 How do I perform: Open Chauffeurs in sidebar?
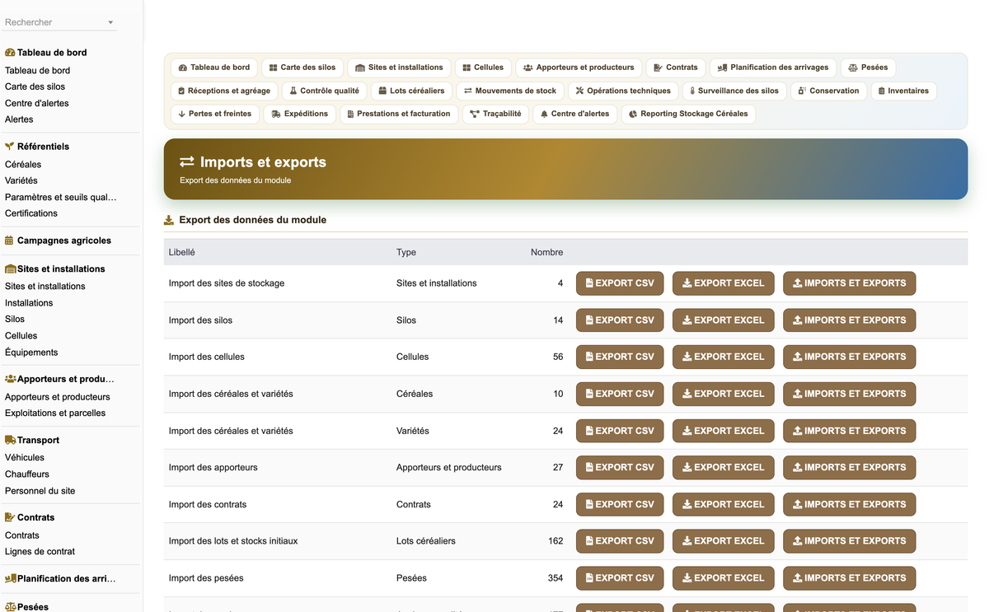point(27,474)
